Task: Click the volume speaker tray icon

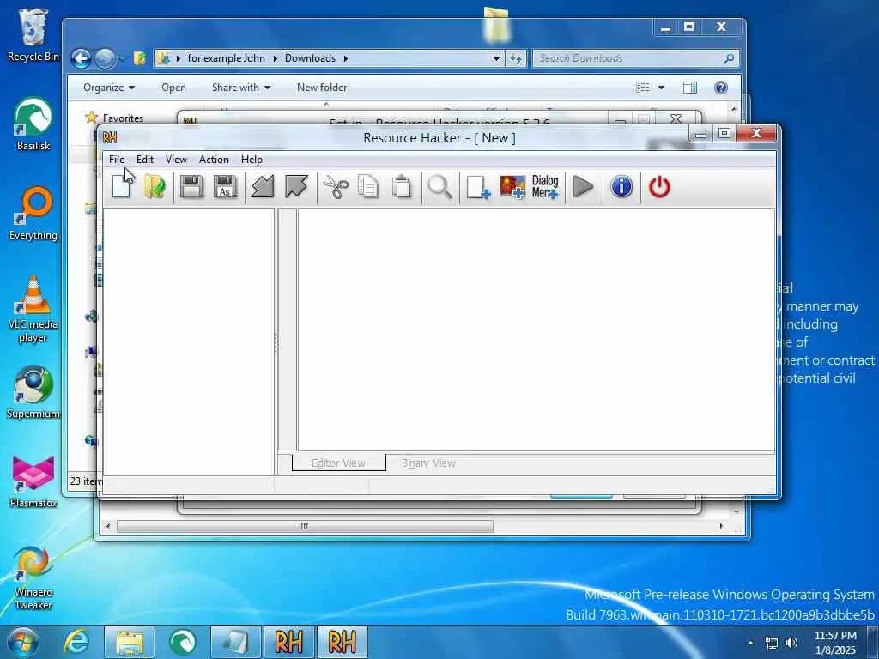Action: tap(791, 643)
